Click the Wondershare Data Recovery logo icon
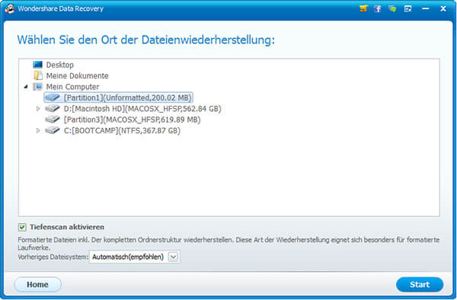This screenshot has width=457, height=300. (x=10, y=8)
